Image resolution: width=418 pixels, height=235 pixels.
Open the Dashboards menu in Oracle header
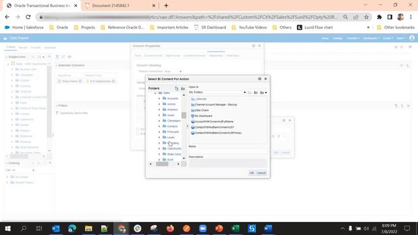371,39
